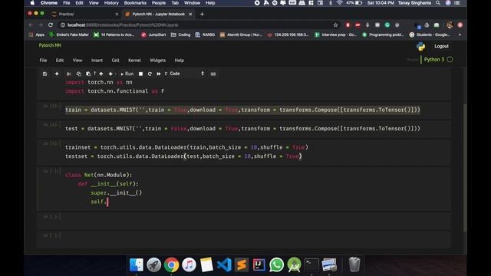Go back in Chrome

point(31,25)
